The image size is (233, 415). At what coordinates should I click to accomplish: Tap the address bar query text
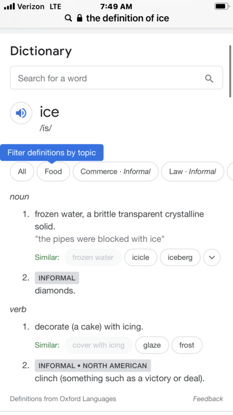[x=128, y=18]
